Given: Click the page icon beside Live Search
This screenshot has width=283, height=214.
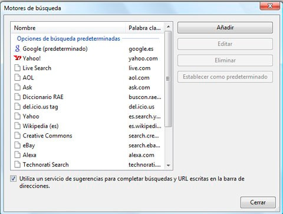Looking at the screenshot, I should click(x=17, y=68).
